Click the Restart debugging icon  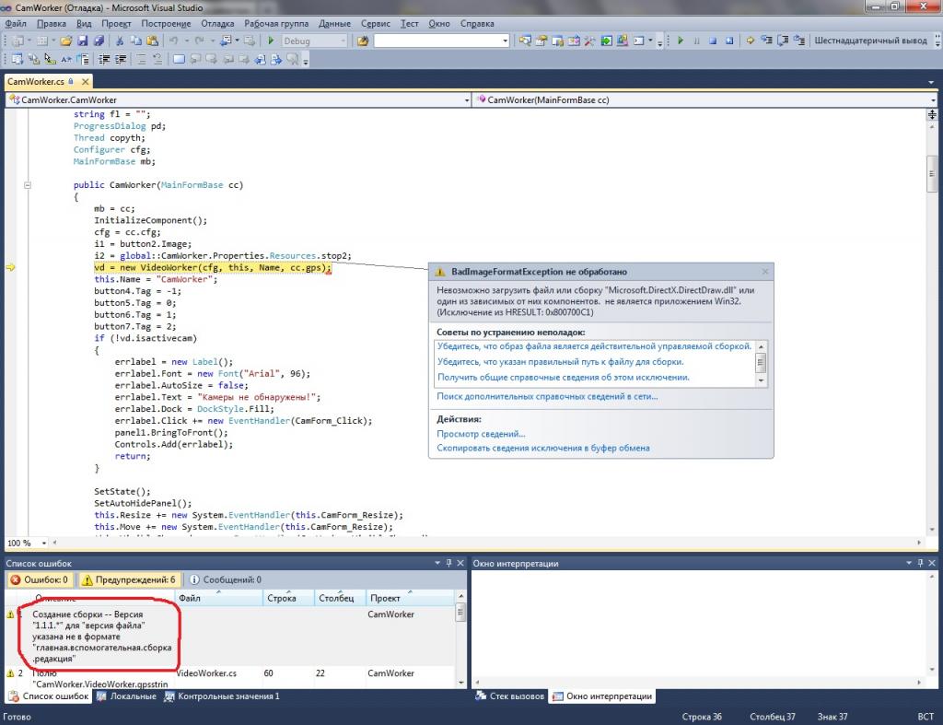click(x=729, y=41)
